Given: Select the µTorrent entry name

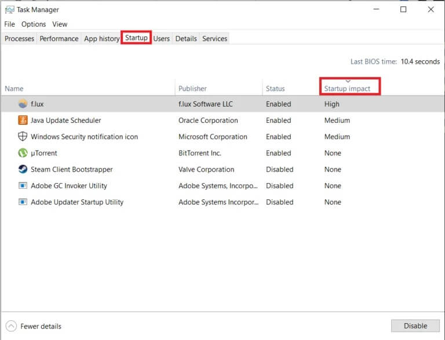Looking at the screenshot, I should [x=44, y=153].
